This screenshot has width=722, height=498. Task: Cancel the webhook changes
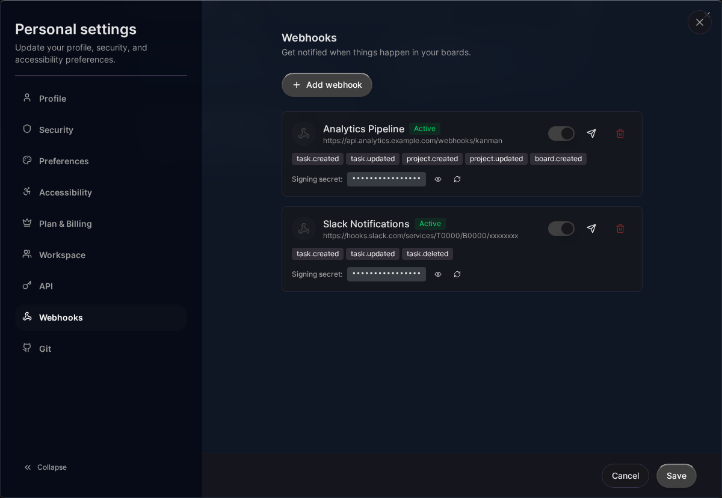625,476
